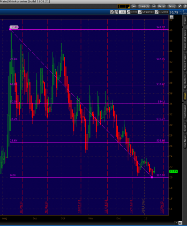
Task: Click the yellow-outlined symbol input box
Action: coord(123,6)
